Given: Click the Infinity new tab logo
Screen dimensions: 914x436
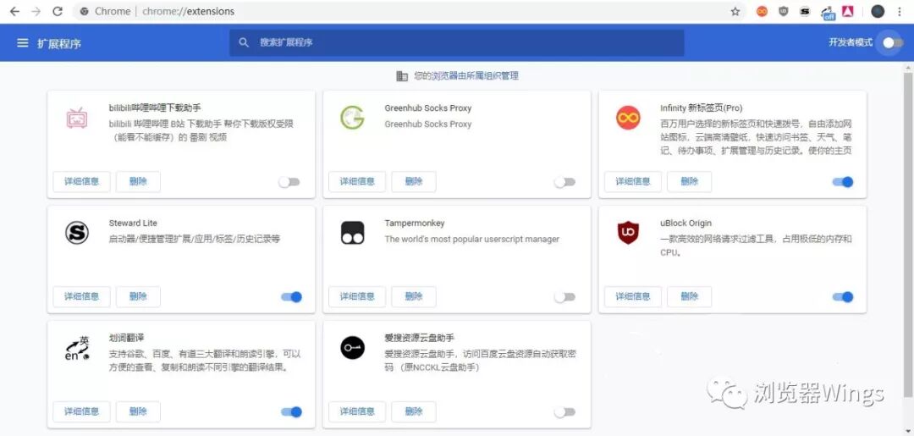Looking at the screenshot, I should (x=628, y=118).
